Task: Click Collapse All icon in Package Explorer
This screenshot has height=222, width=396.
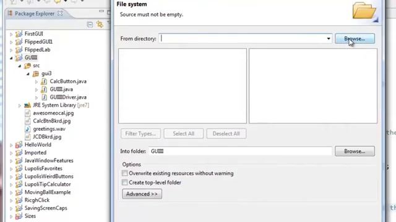Action: coord(90,25)
